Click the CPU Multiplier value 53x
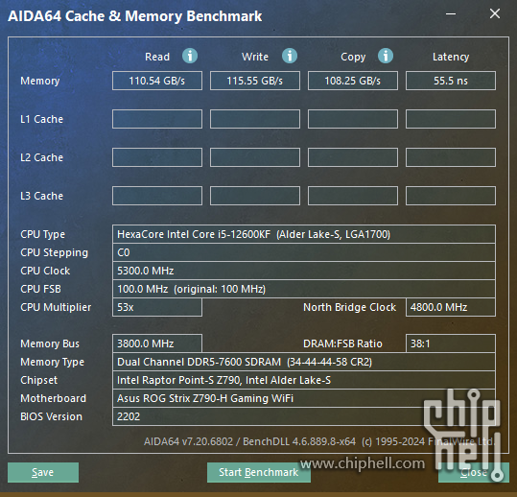517x497 pixels. (x=157, y=307)
